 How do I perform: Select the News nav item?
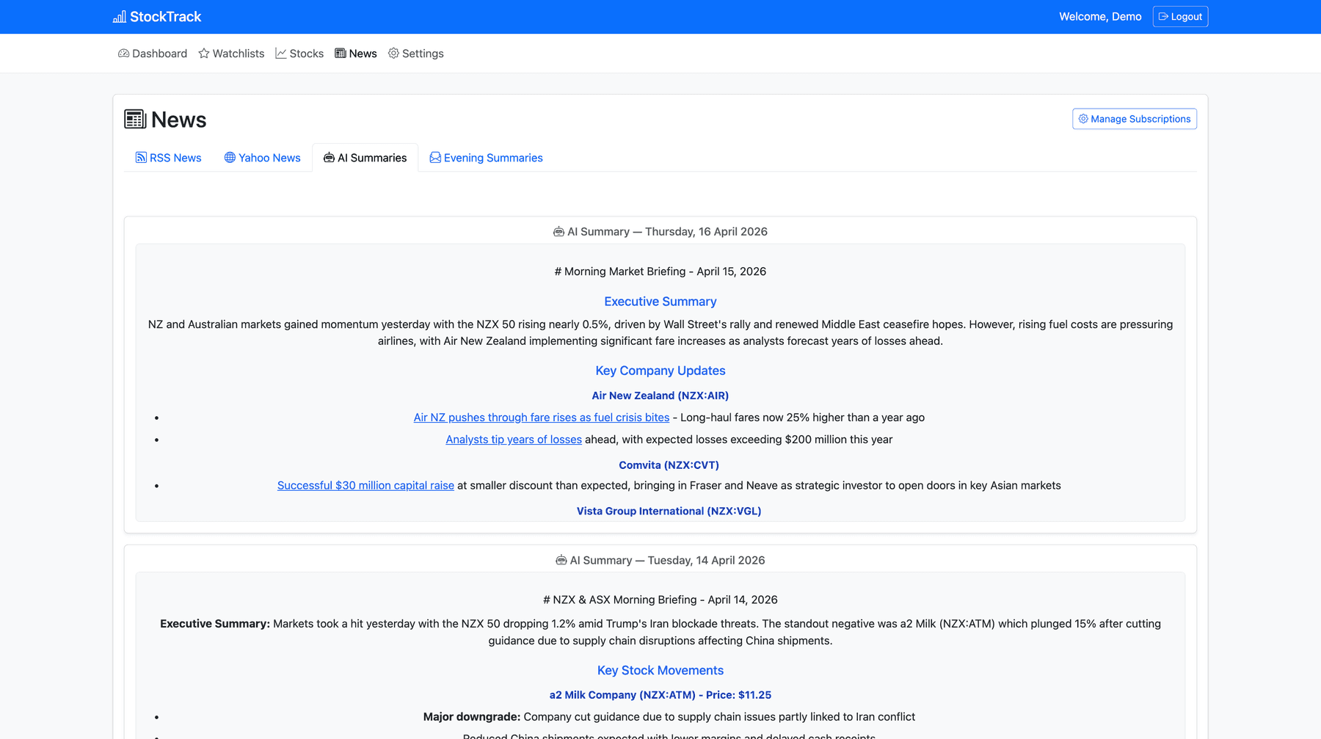(356, 54)
